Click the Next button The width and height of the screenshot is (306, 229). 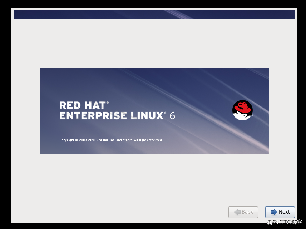(280, 212)
